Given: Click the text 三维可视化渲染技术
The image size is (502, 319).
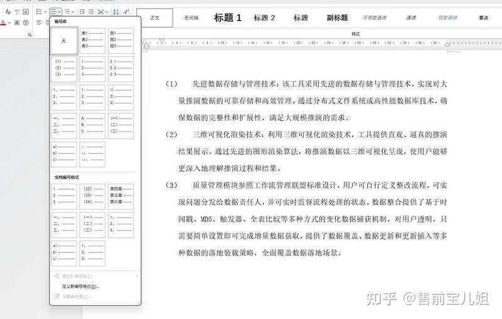Looking at the screenshot, I should pos(227,135).
